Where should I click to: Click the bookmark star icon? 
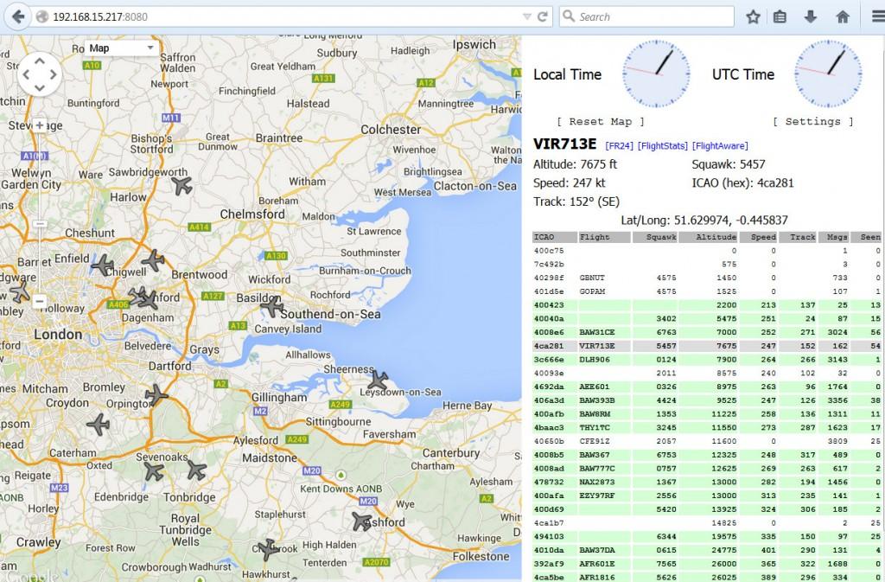753,16
